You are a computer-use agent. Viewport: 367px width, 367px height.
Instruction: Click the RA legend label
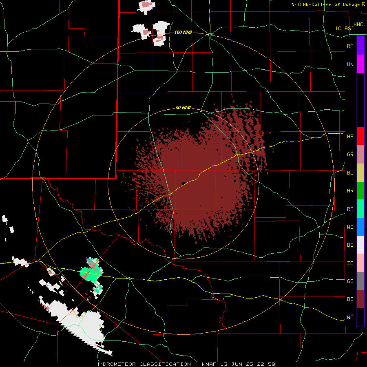[350, 209]
